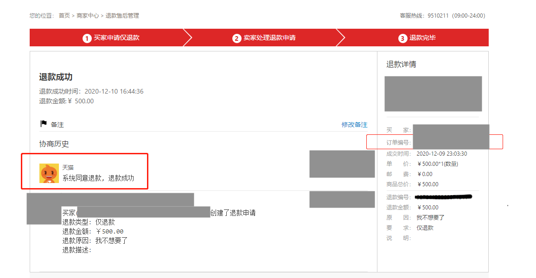This screenshot has height=278, width=536.
Task: Click the step 1 circle number icon
Action: tap(87, 38)
